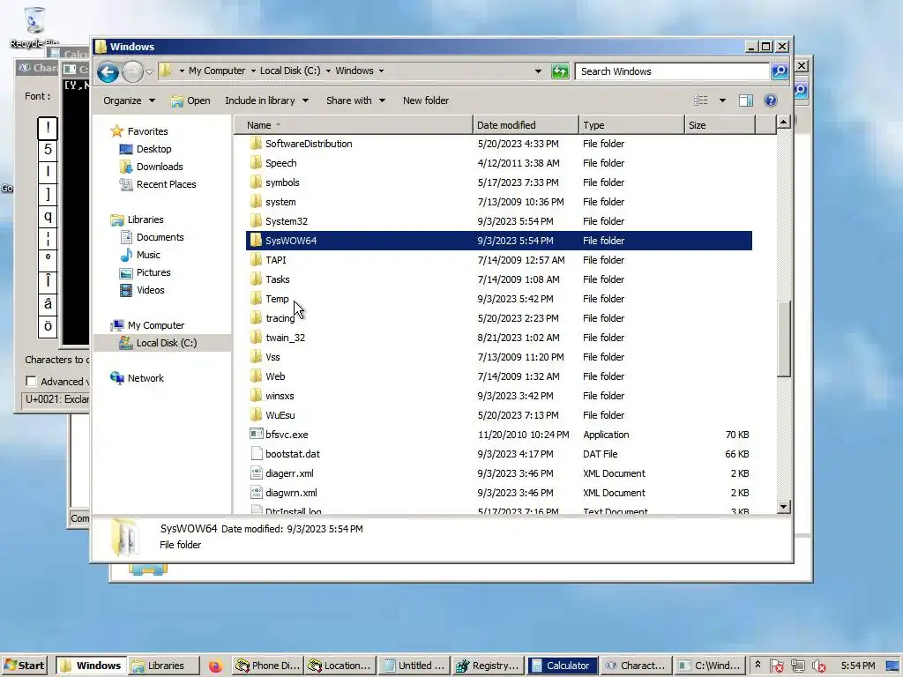Click the file list scroll down arrow

point(783,507)
